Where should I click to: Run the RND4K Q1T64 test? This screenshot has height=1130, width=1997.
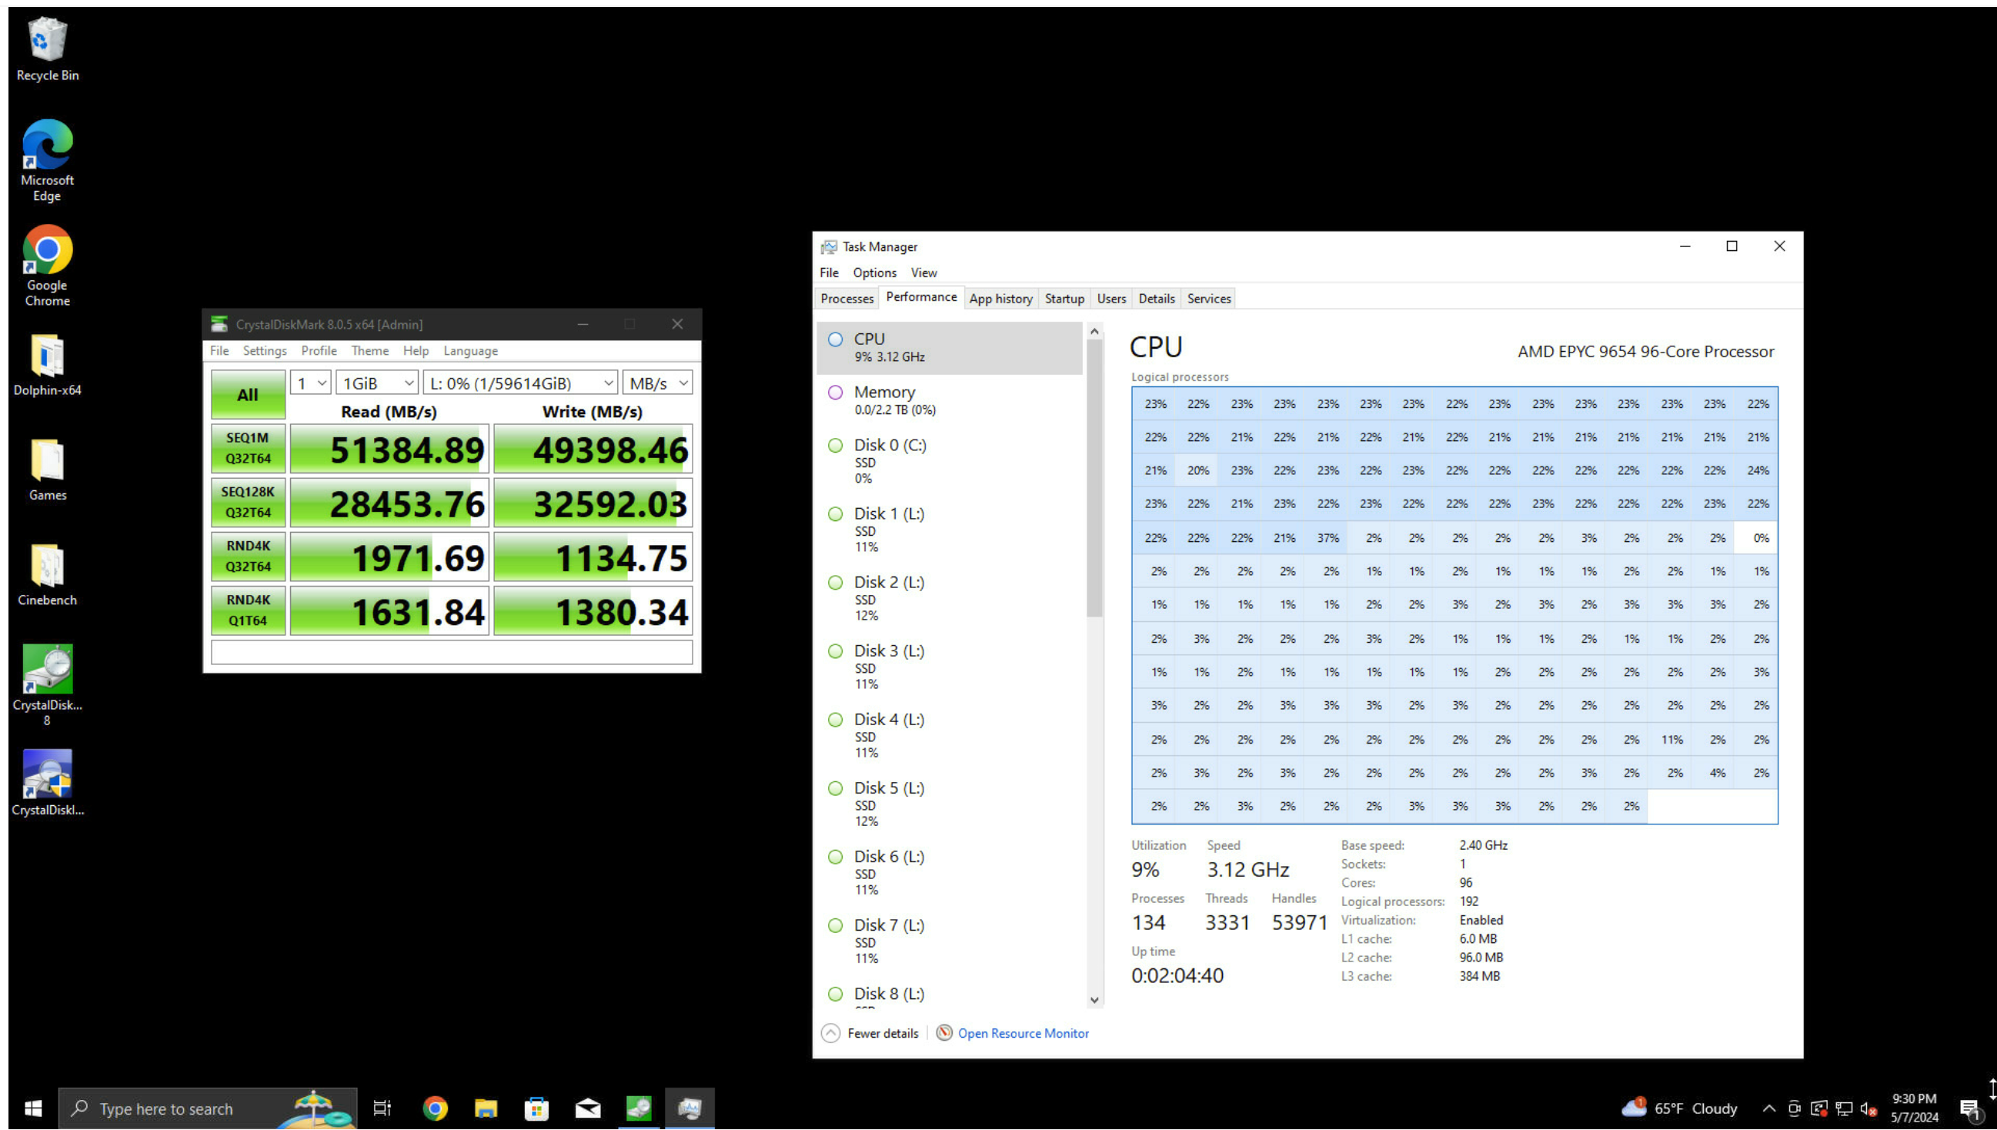tap(248, 610)
